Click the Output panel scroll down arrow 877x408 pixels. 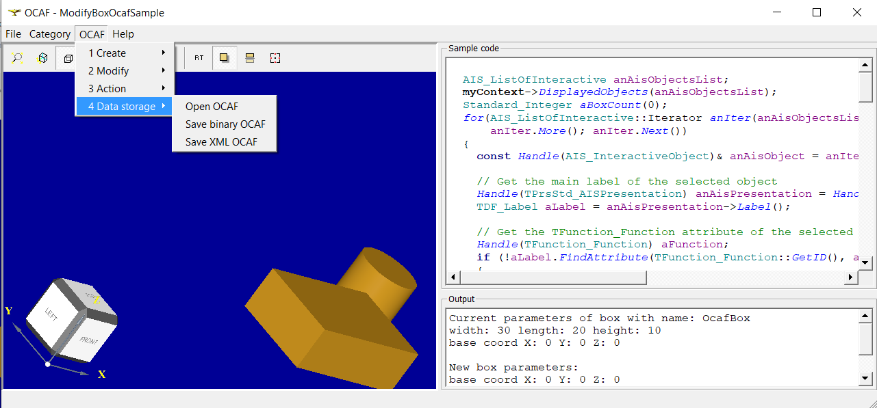point(865,379)
